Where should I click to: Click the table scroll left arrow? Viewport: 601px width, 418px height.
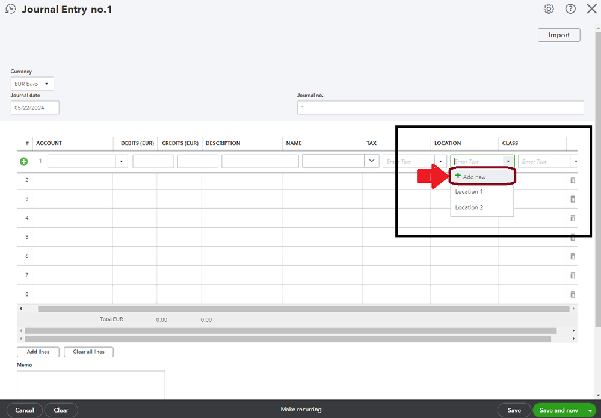click(20, 309)
